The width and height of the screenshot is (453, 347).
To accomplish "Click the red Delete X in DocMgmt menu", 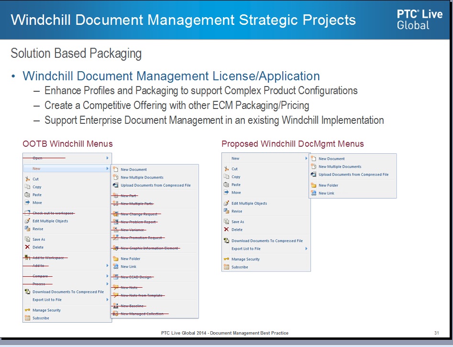I will click(x=226, y=229).
